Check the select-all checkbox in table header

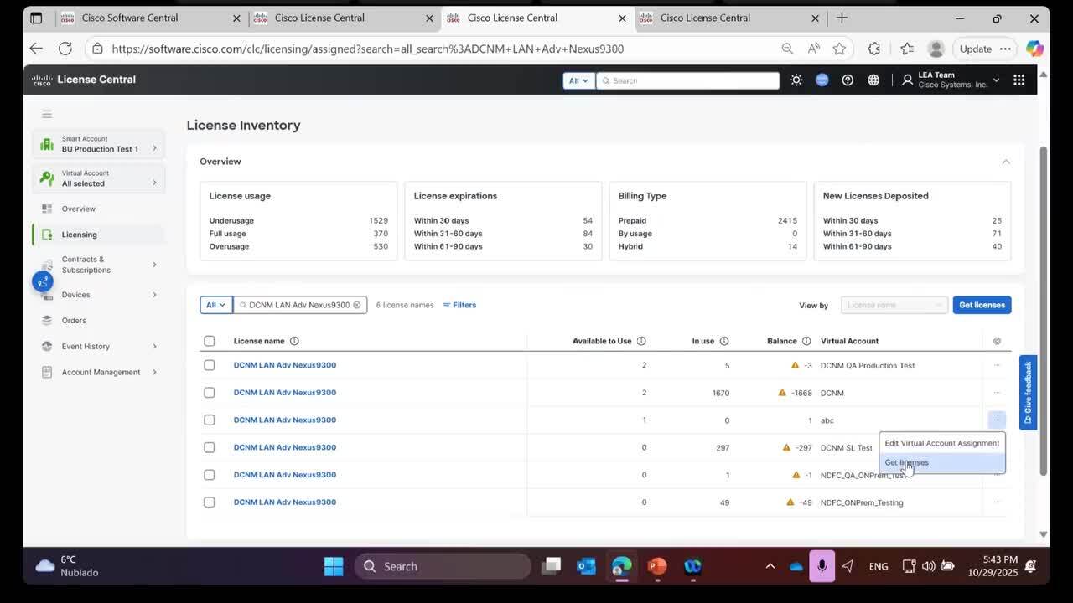(x=210, y=341)
